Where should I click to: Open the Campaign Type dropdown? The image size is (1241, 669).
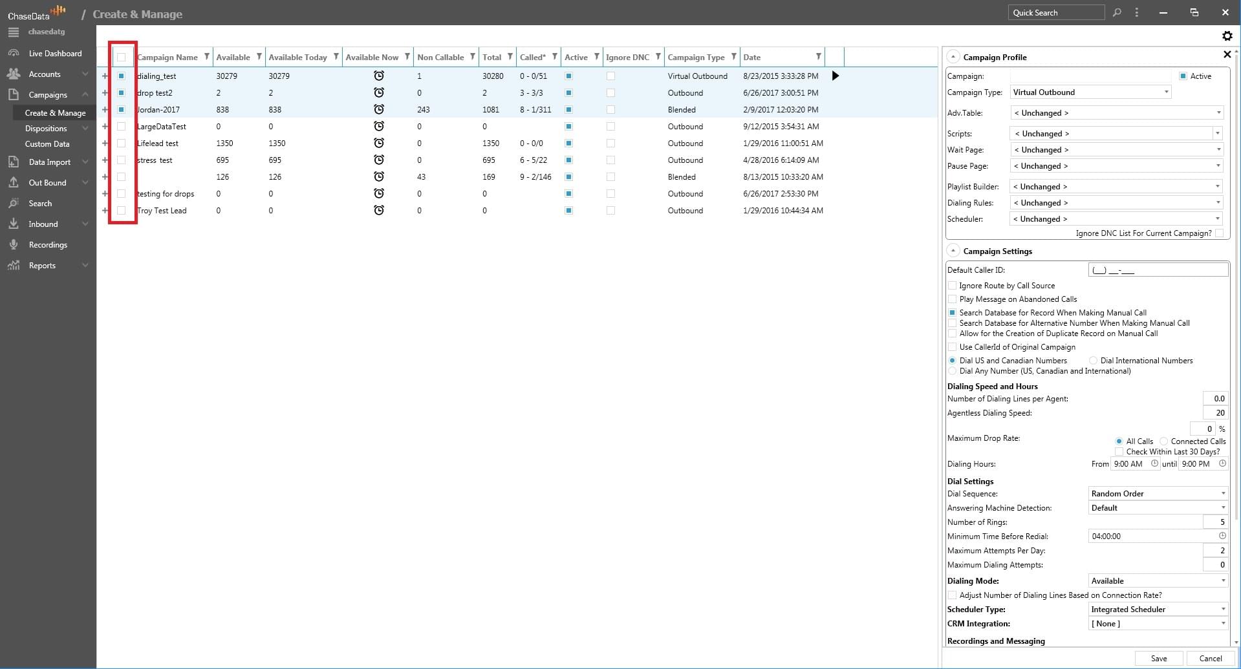point(1090,92)
